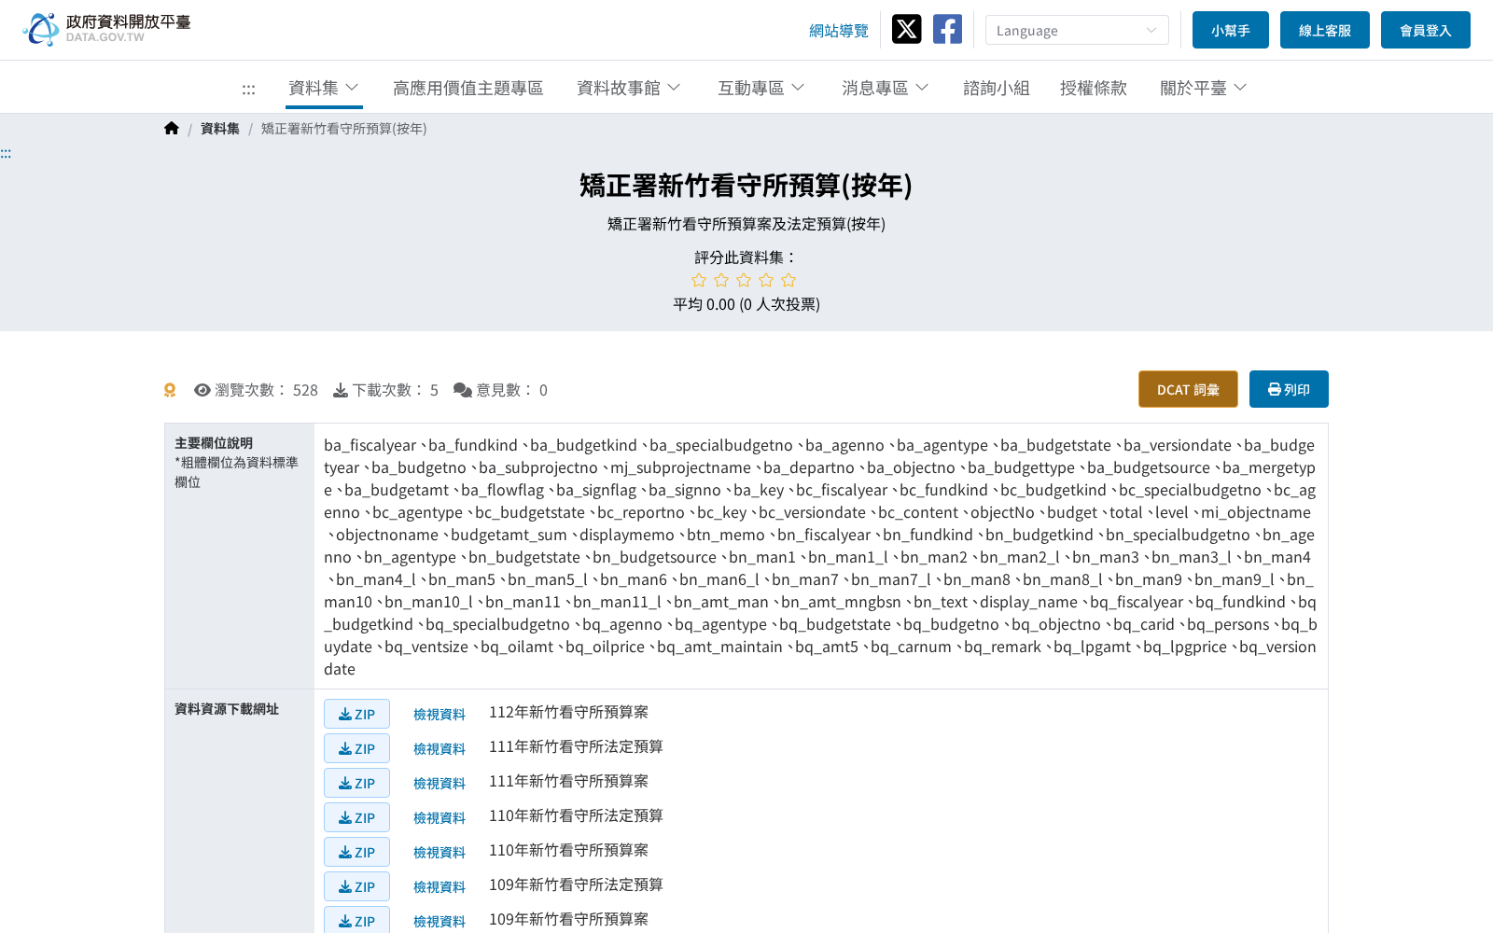Click the side accessibility dots marker

6,154
